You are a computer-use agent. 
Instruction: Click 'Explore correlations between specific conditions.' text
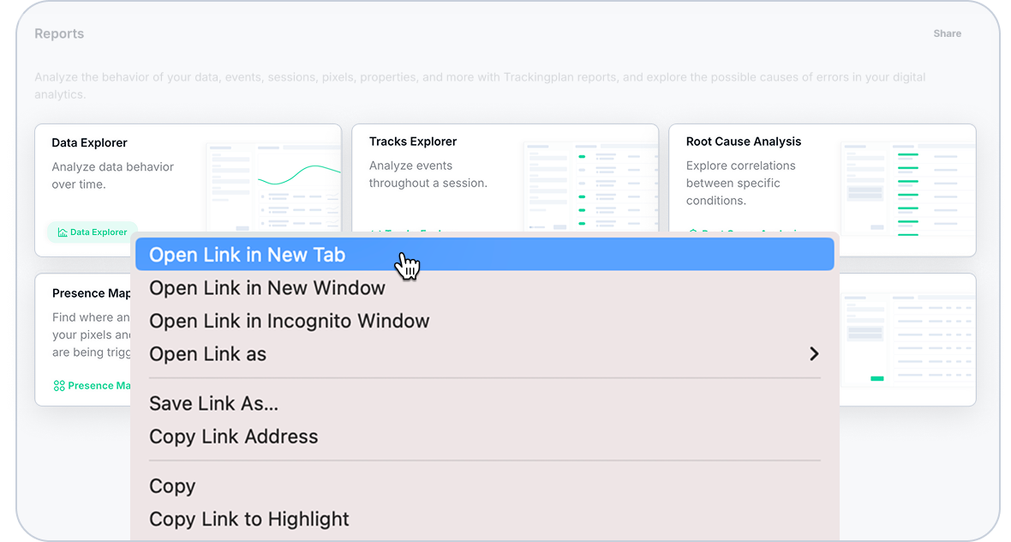[741, 184]
